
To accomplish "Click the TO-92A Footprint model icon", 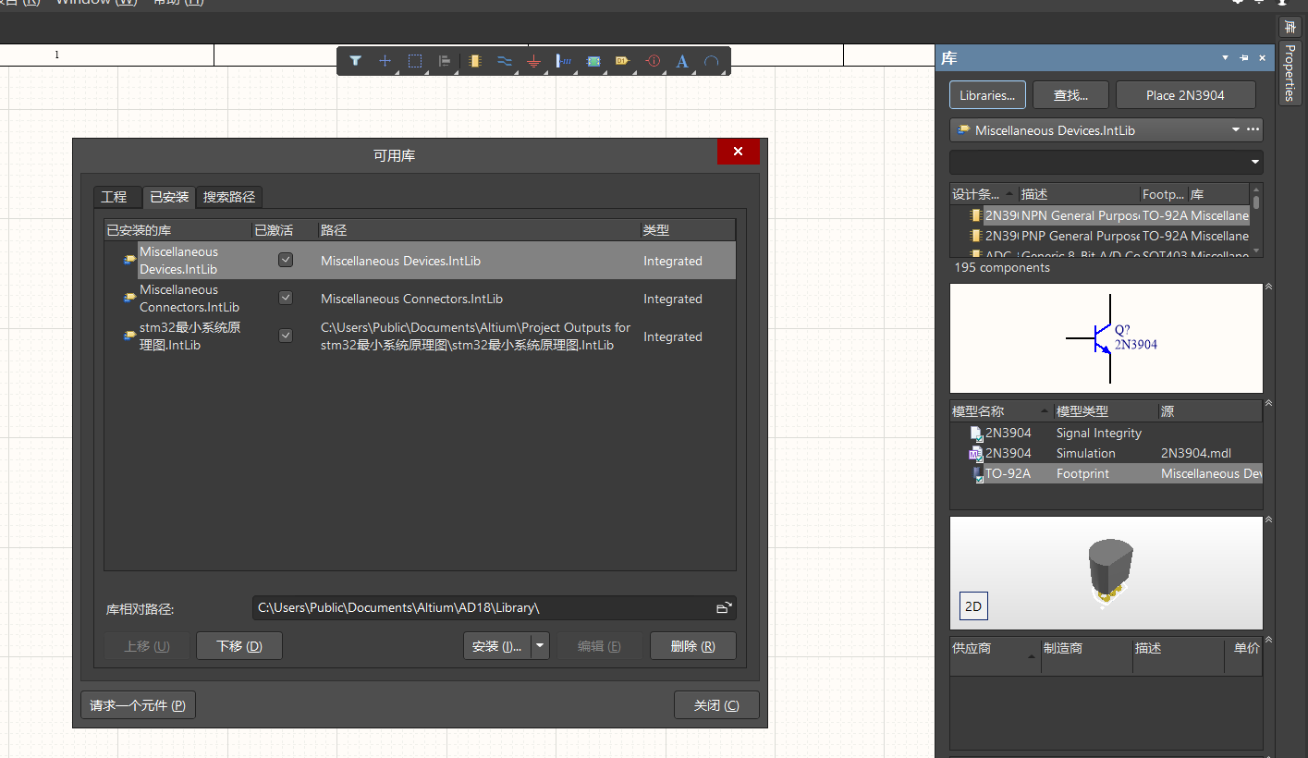I will 978,474.
